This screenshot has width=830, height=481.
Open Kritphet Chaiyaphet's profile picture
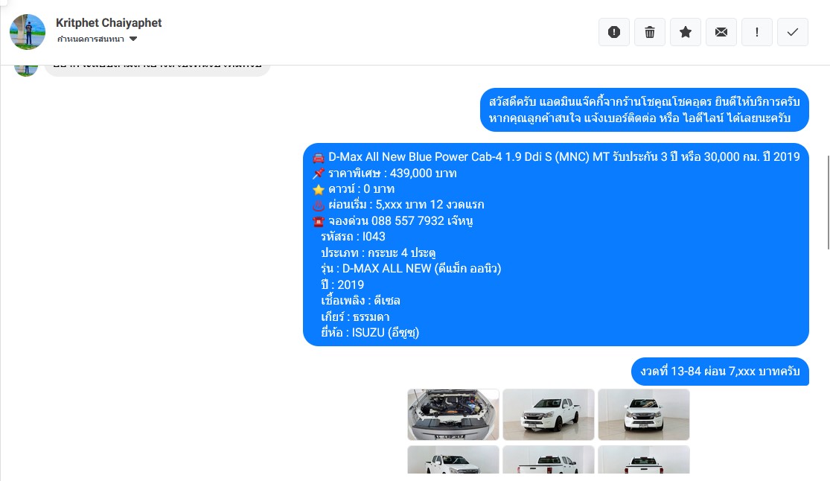[28, 32]
